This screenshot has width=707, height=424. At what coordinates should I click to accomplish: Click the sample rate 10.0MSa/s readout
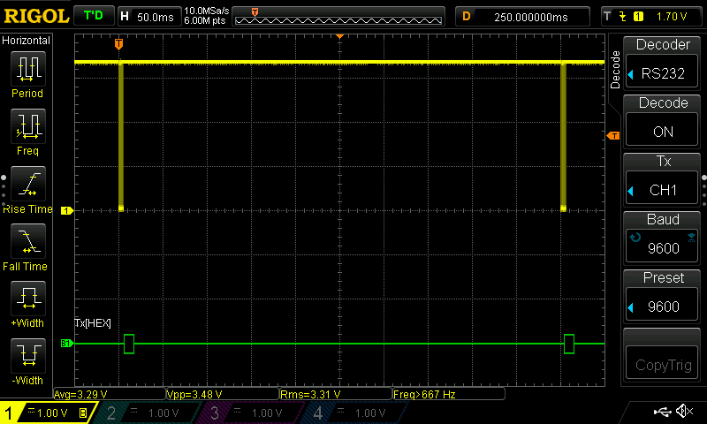[206, 11]
